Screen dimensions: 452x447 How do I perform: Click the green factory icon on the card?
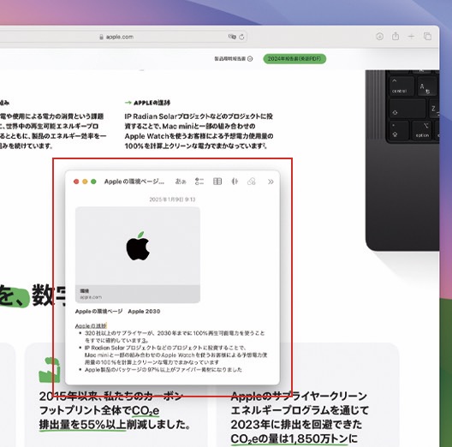[x=50, y=370]
